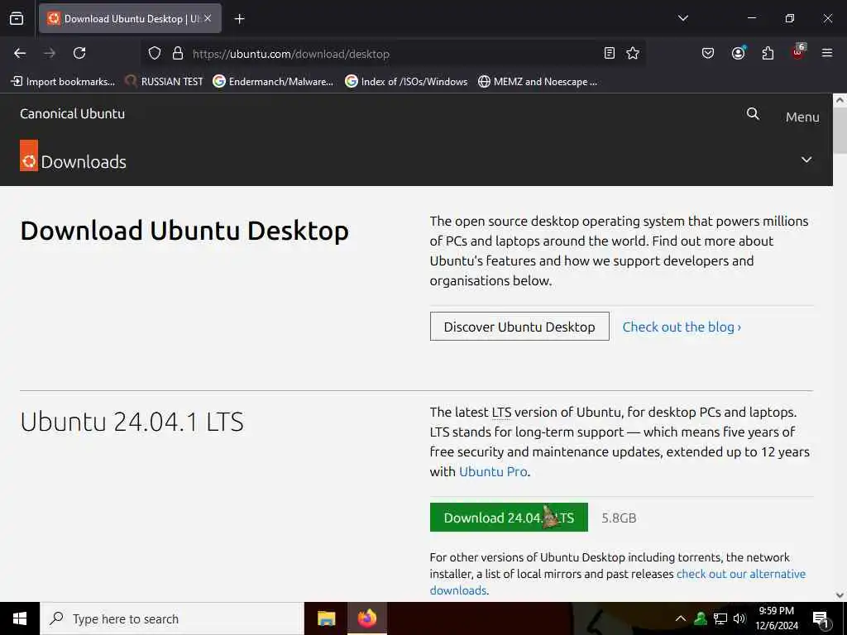
Task: Click the green user tray icon
Action: click(701, 618)
